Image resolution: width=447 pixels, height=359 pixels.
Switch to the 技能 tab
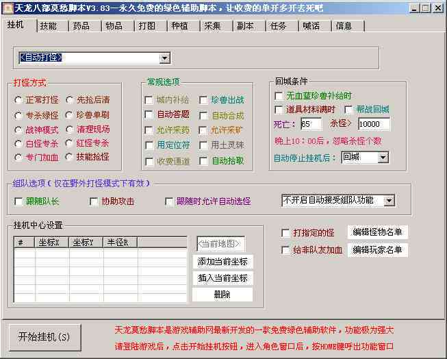pos(53,26)
